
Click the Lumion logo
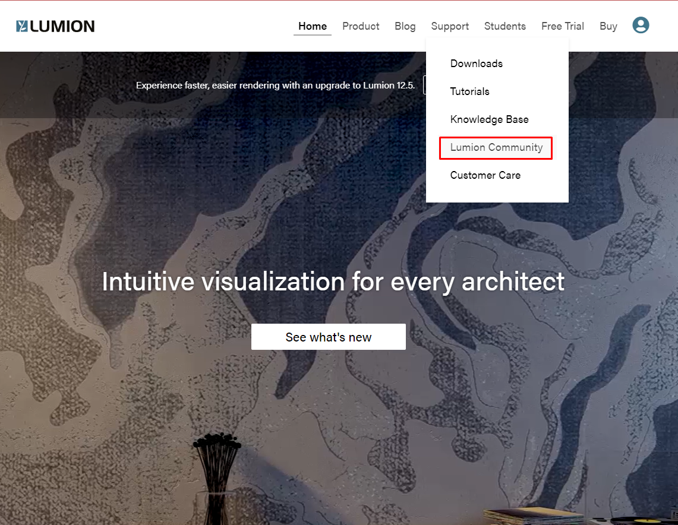pos(55,26)
